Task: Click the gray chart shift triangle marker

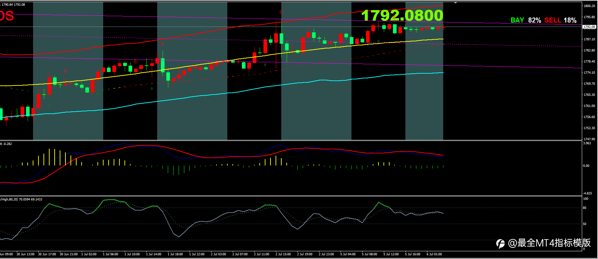Action: pyautogui.click(x=455, y=3)
